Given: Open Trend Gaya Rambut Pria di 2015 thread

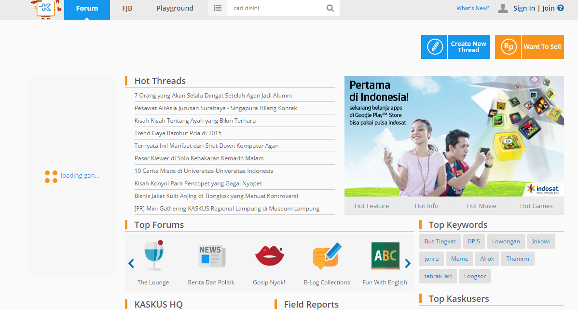Looking at the screenshot, I should click(x=178, y=133).
